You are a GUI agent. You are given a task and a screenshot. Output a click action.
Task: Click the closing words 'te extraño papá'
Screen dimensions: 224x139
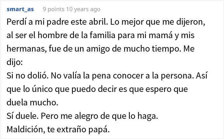coord(78,129)
